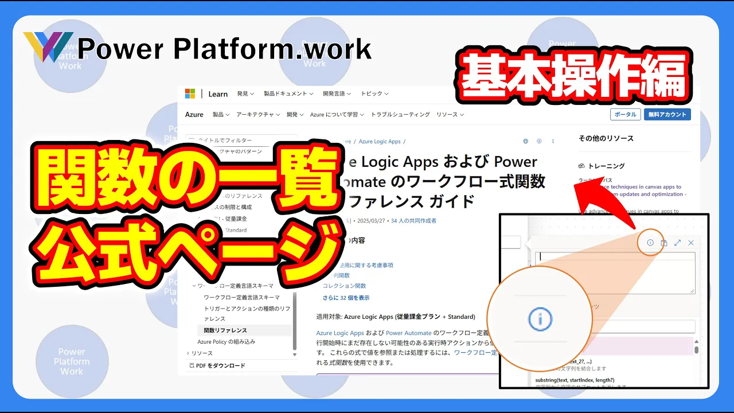Expand the 製品 dropdown in Azure bar
Screen dimensions: 734x413
pyautogui.click(x=221, y=114)
